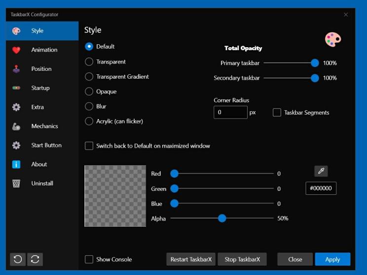Image resolution: width=367 pixels, height=275 pixels.
Task: Click the joystick icon next to Position
Action: pyautogui.click(x=16, y=69)
